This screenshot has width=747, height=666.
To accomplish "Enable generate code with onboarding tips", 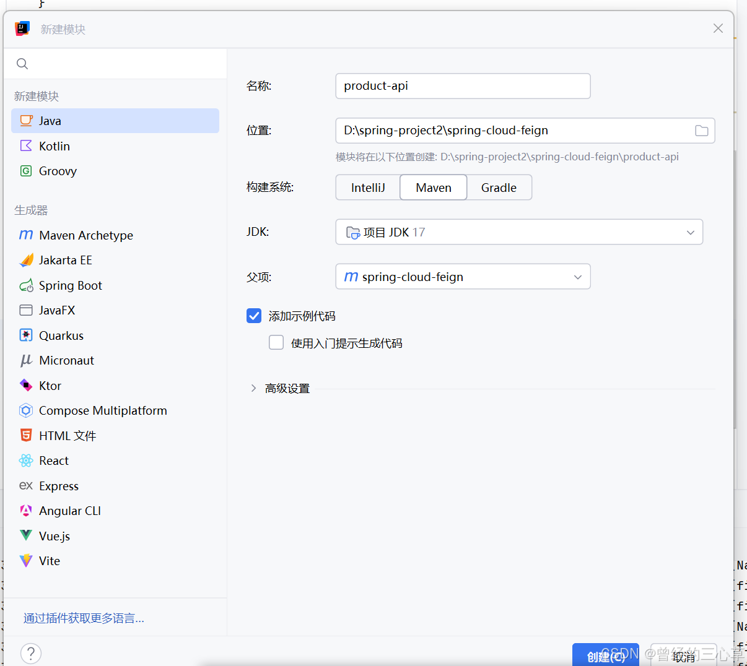I will (276, 343).
